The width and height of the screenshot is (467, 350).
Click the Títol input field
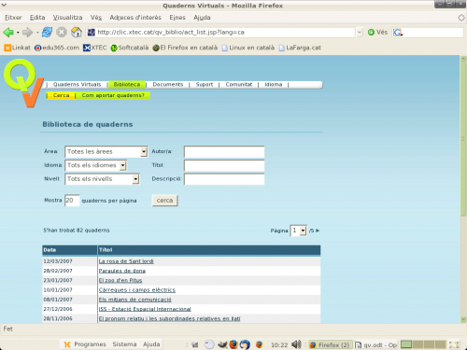tap(224, 165)
